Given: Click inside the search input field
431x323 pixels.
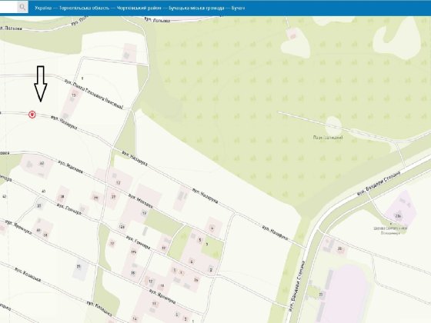Looking at the screenshot, I should click(x=8, y=7).
